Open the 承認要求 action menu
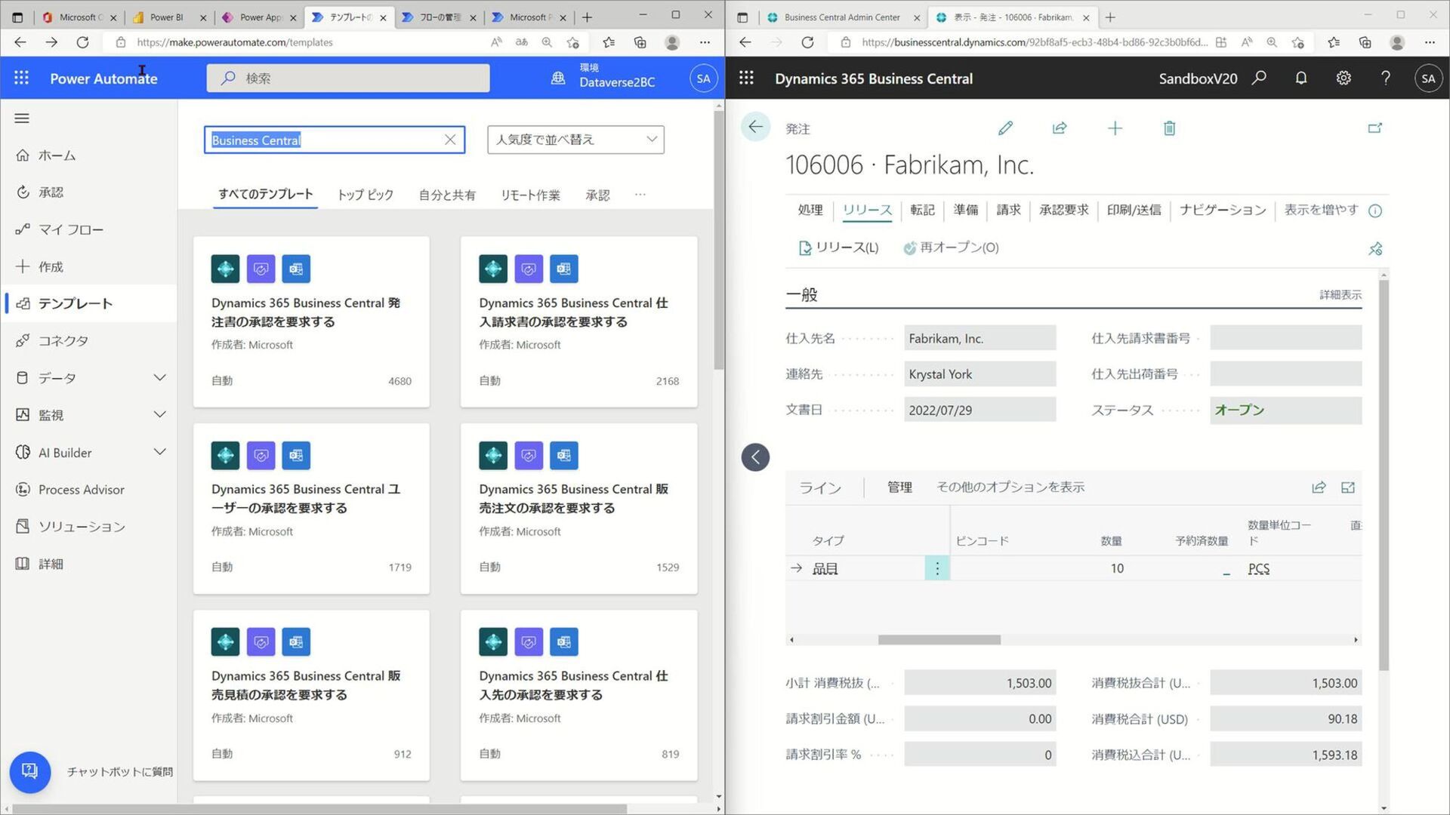Image resolution: width=1450 pixels, height=815 pixels. coord(1063,210)
